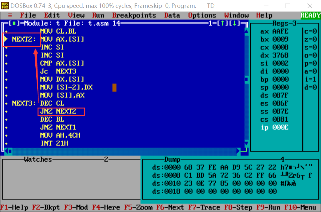Open the Run menu
The height and width of the screenshot is (212, 321).
pyautogui.click(x=98, y=15)
